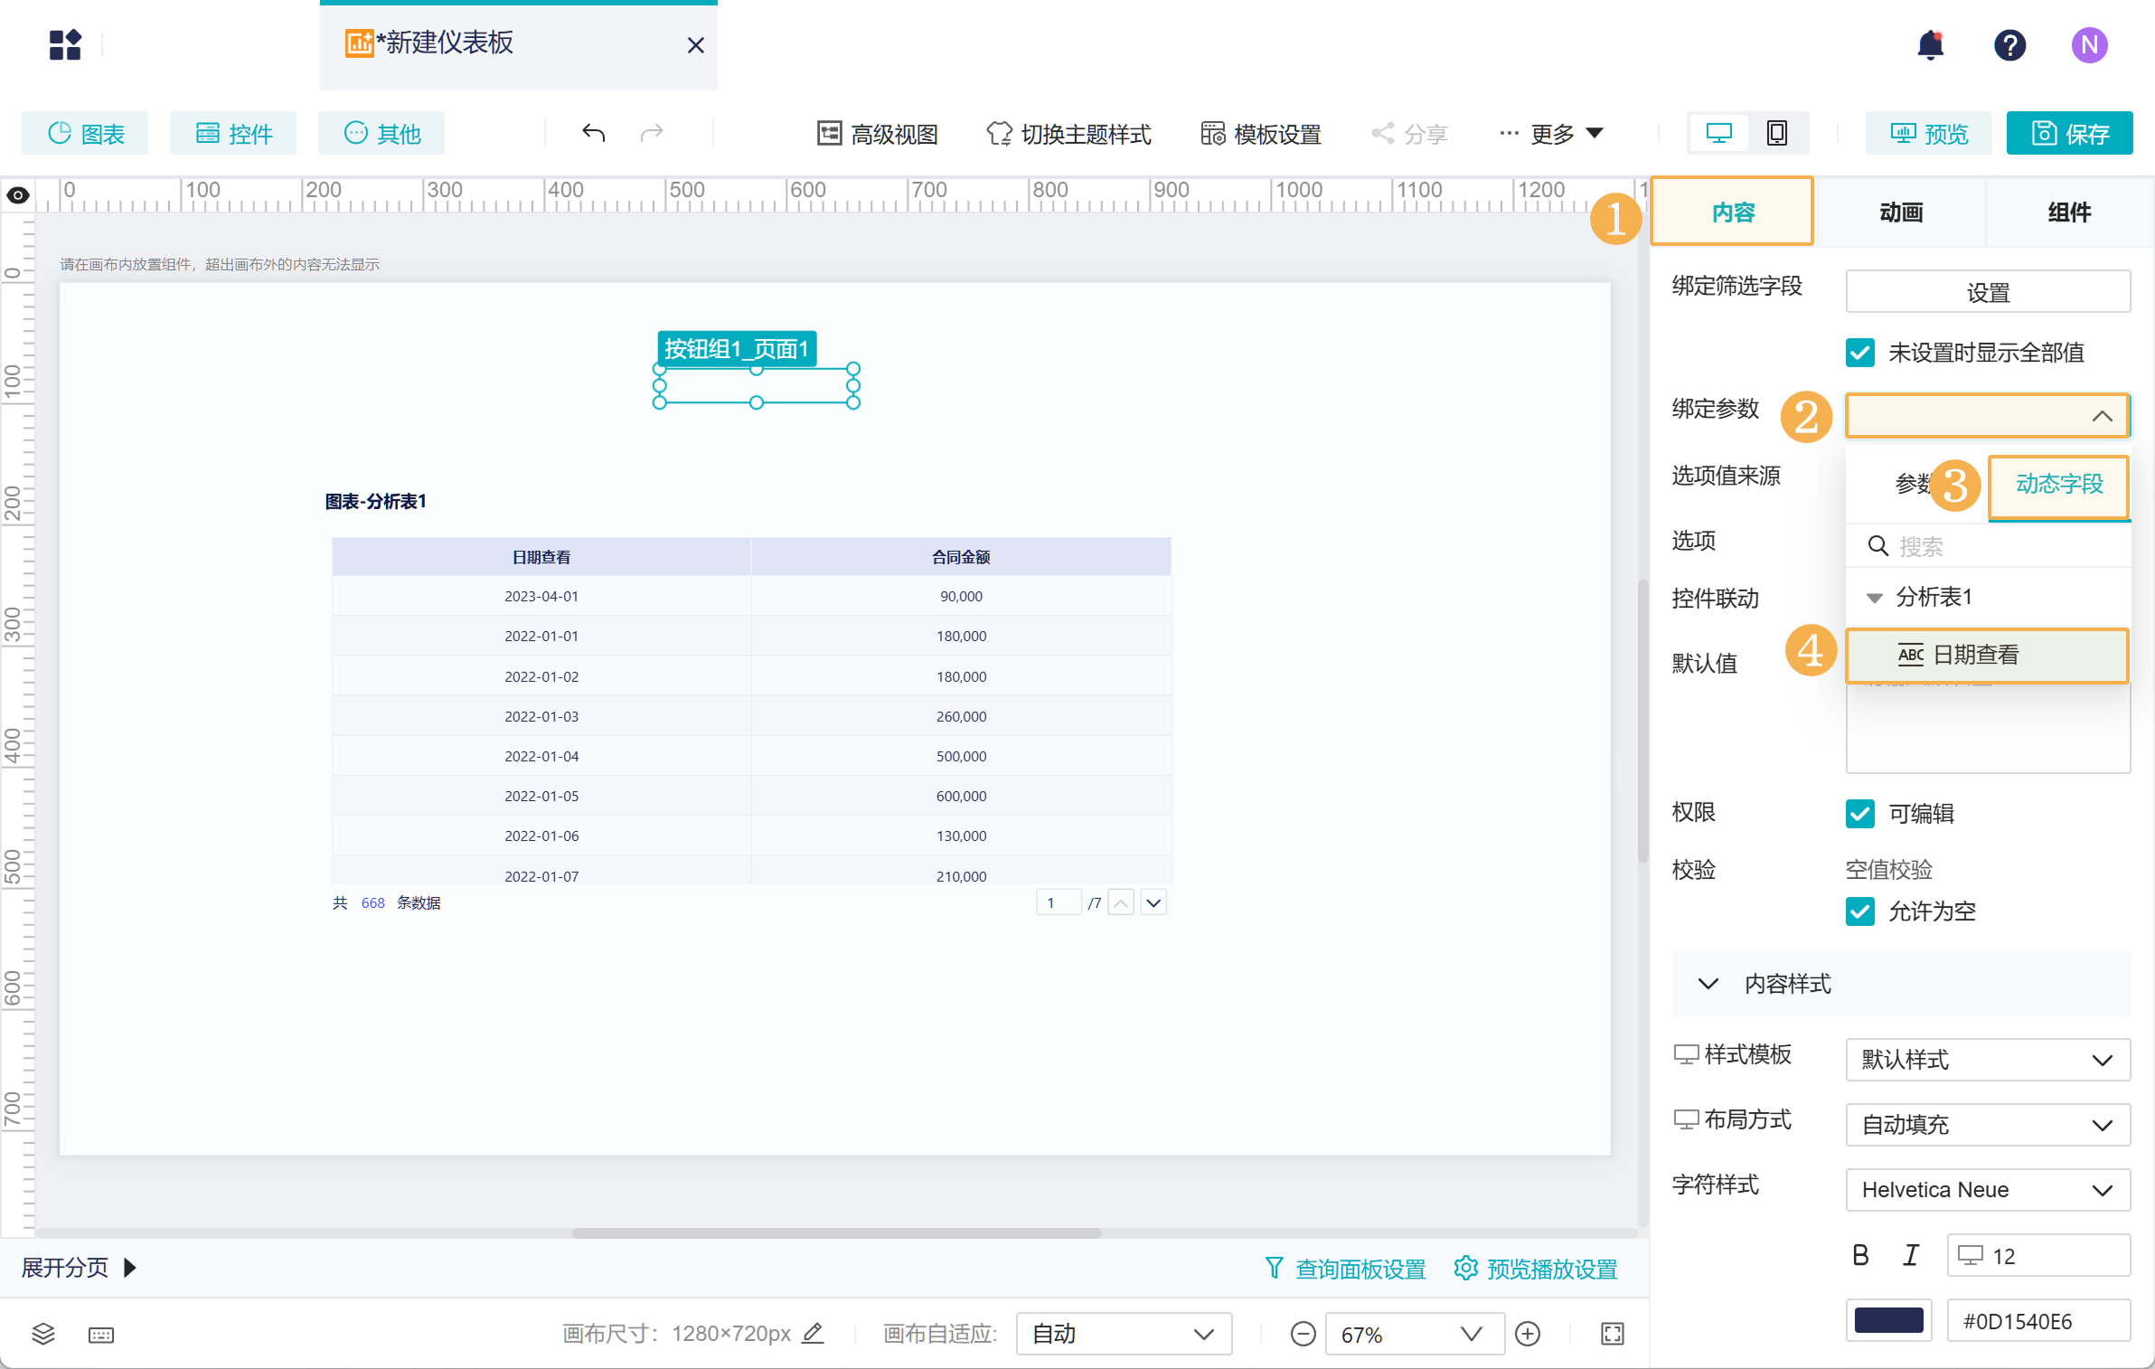2155x1369 pixels.
Task: Toggle the ruler eye visibility icon
Action: 18,195
